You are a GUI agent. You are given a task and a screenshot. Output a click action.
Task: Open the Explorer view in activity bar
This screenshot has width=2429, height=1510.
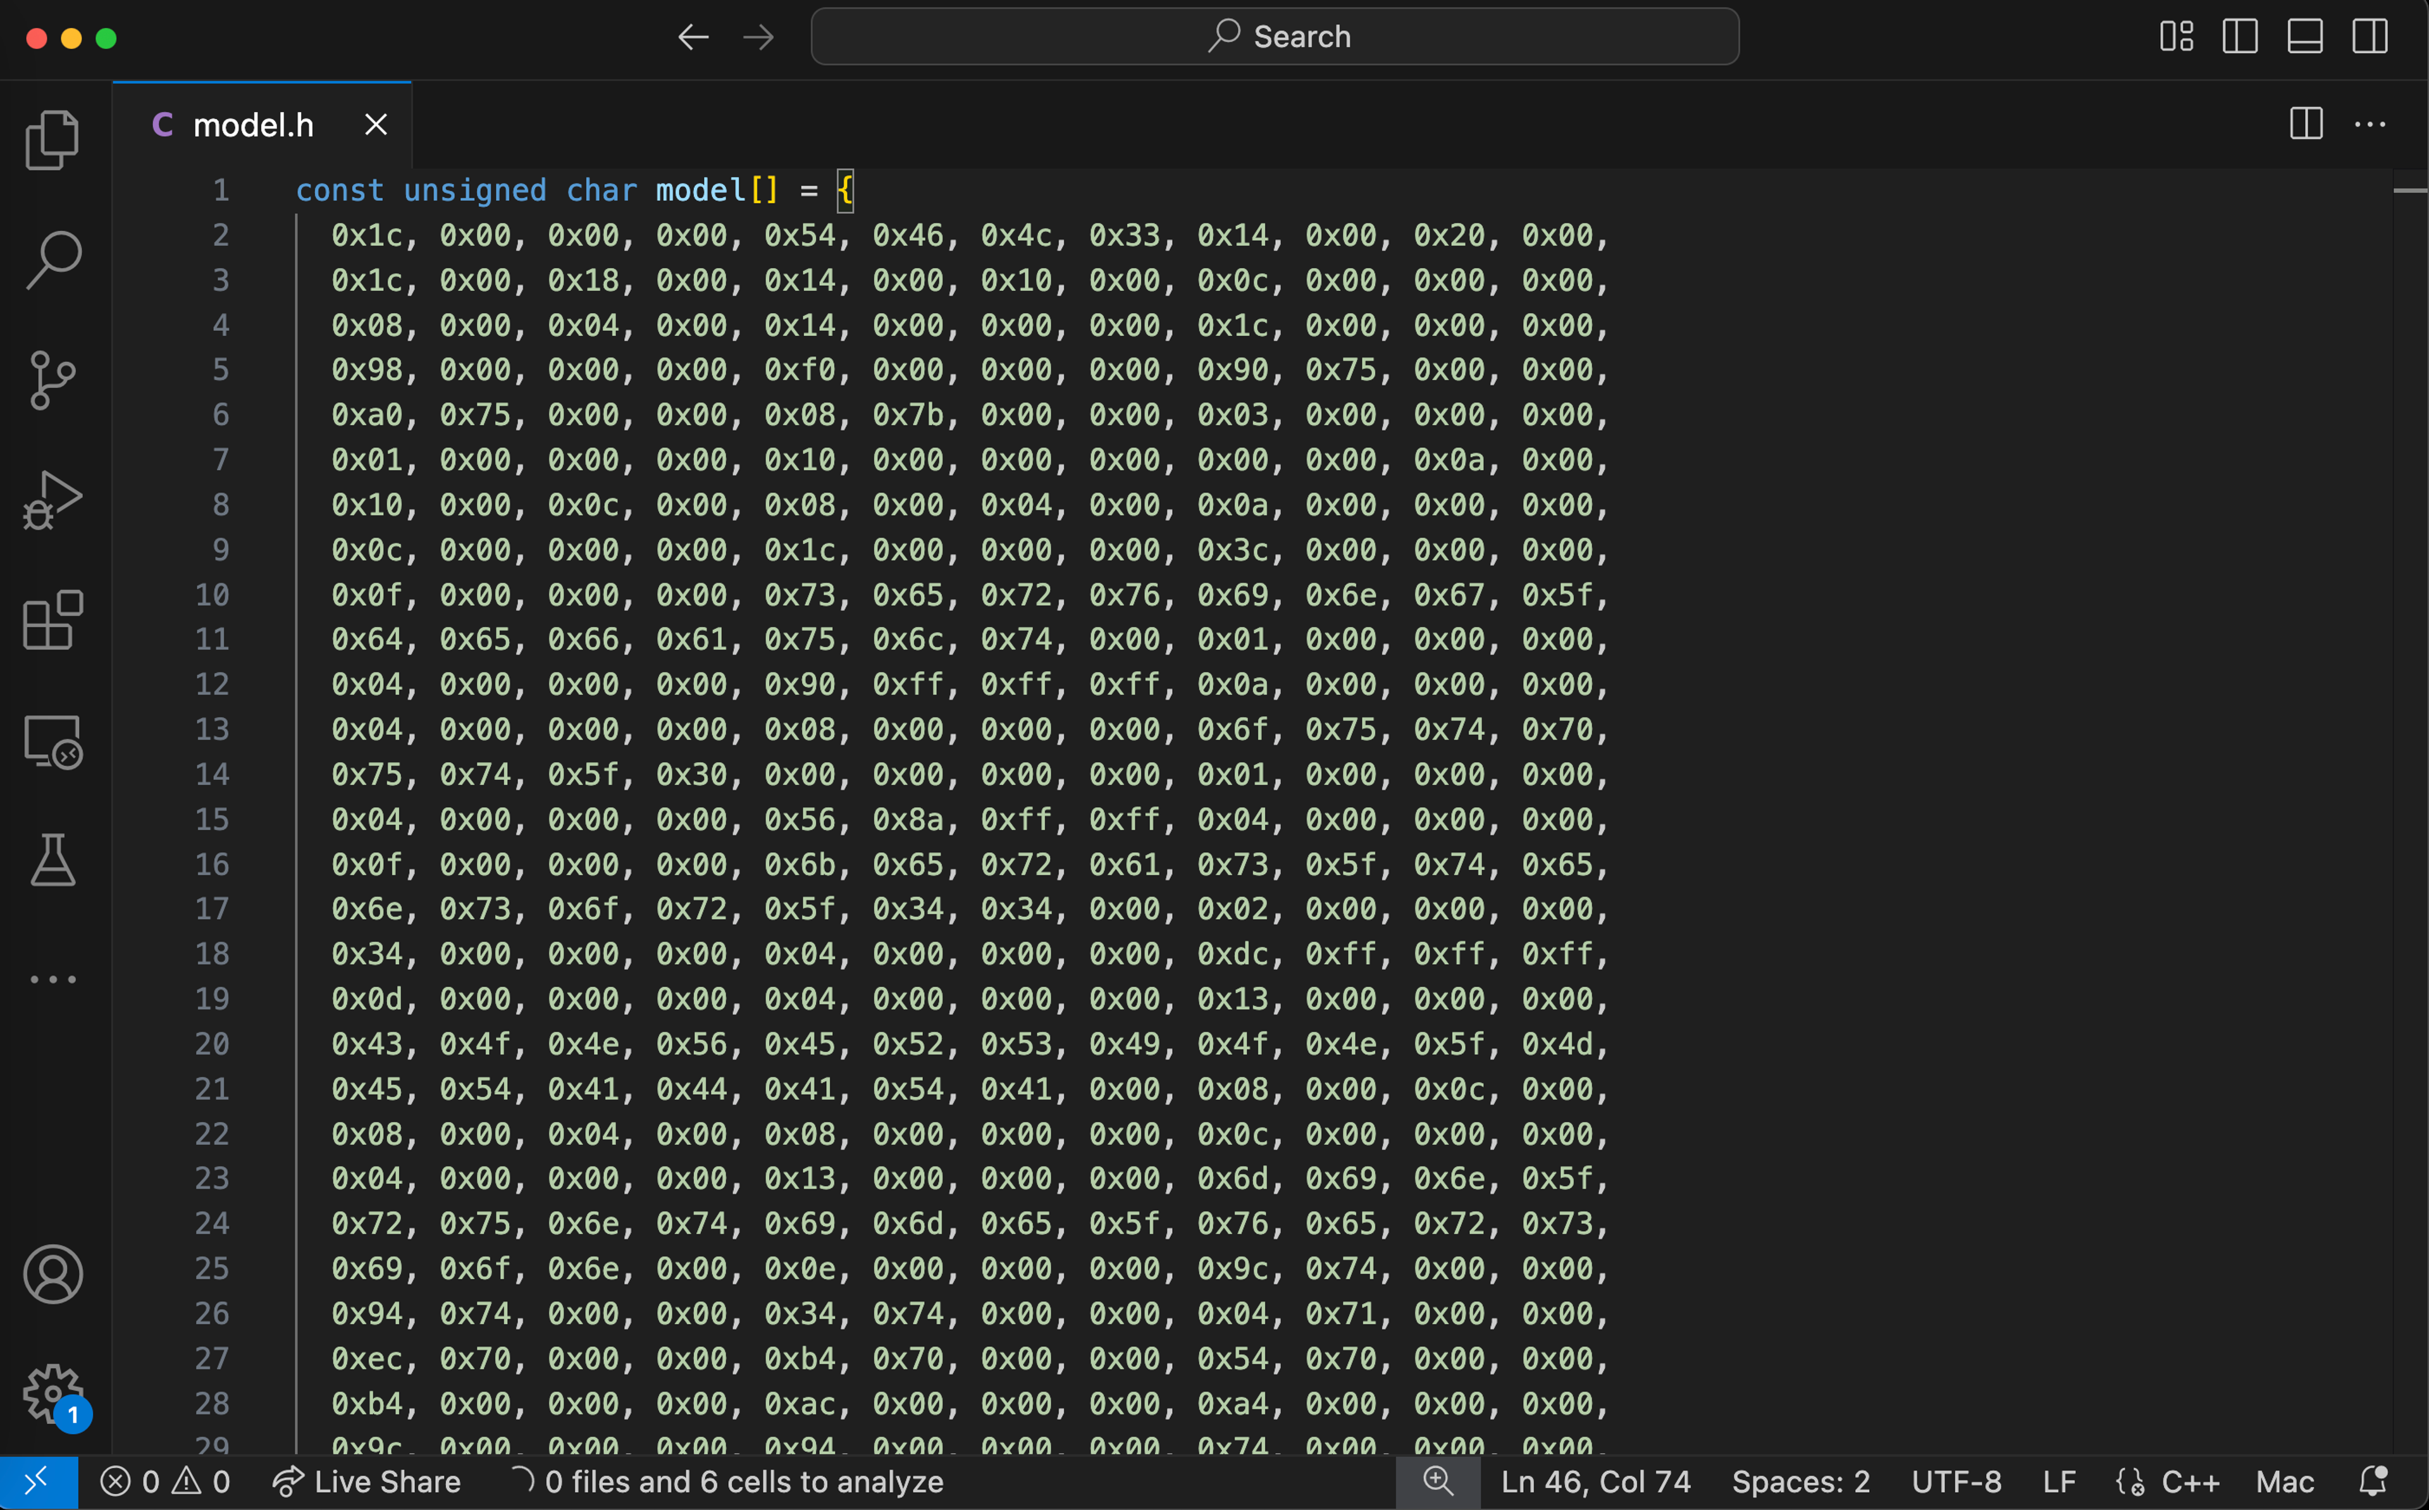52,140
